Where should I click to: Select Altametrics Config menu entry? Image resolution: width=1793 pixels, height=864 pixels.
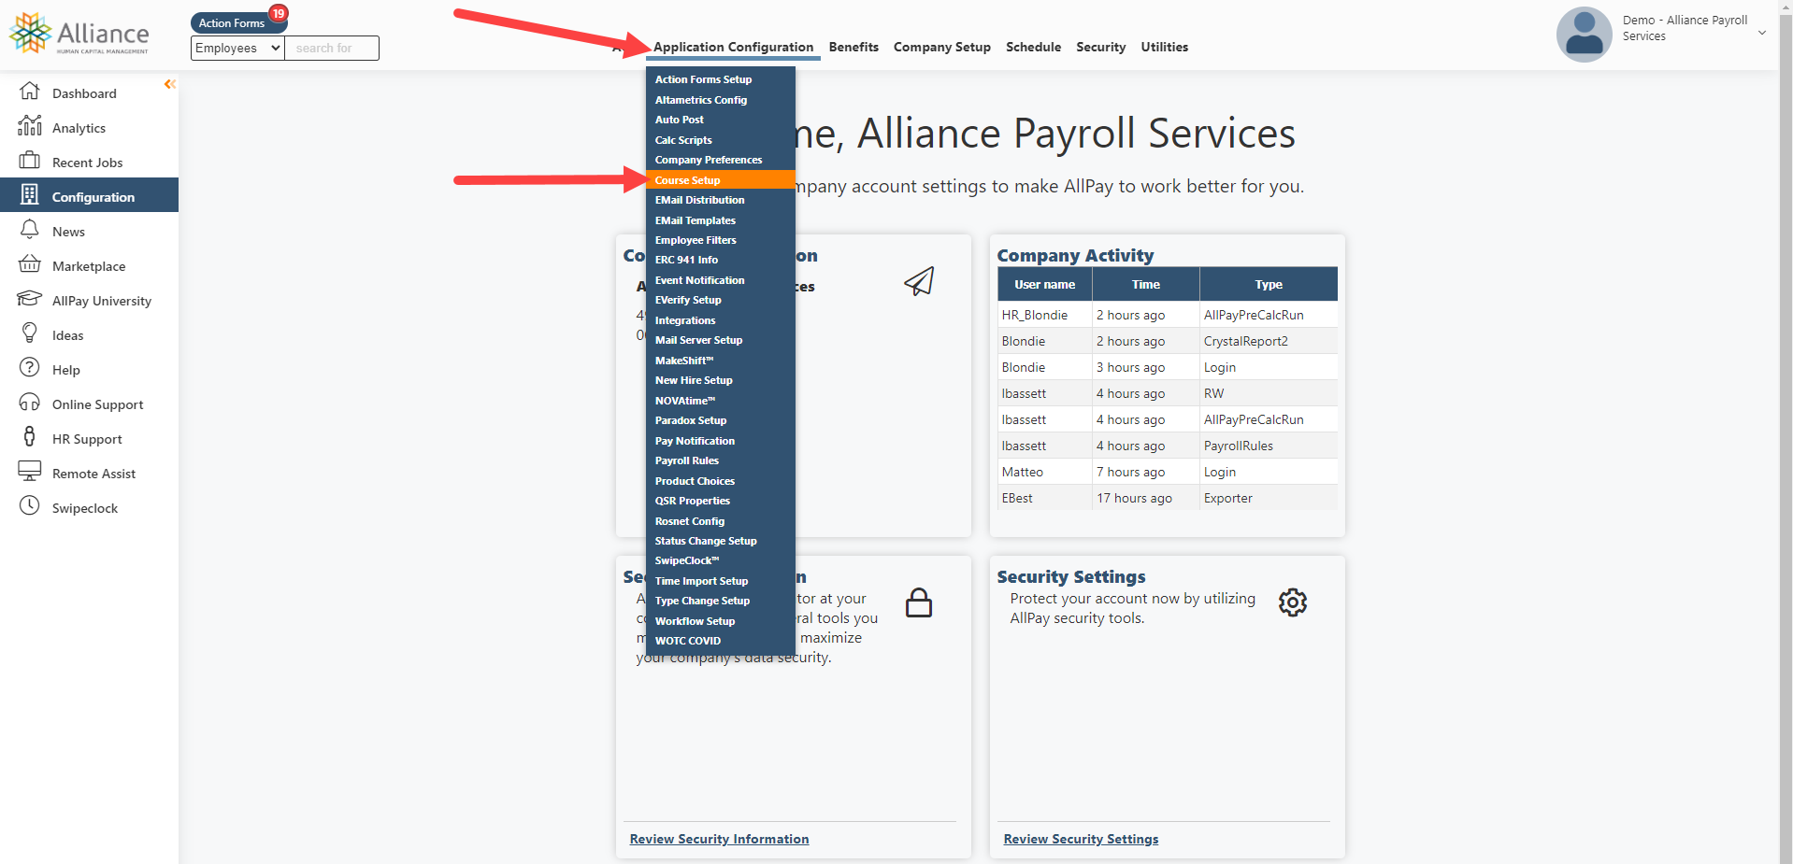click(x=721, y=100)
